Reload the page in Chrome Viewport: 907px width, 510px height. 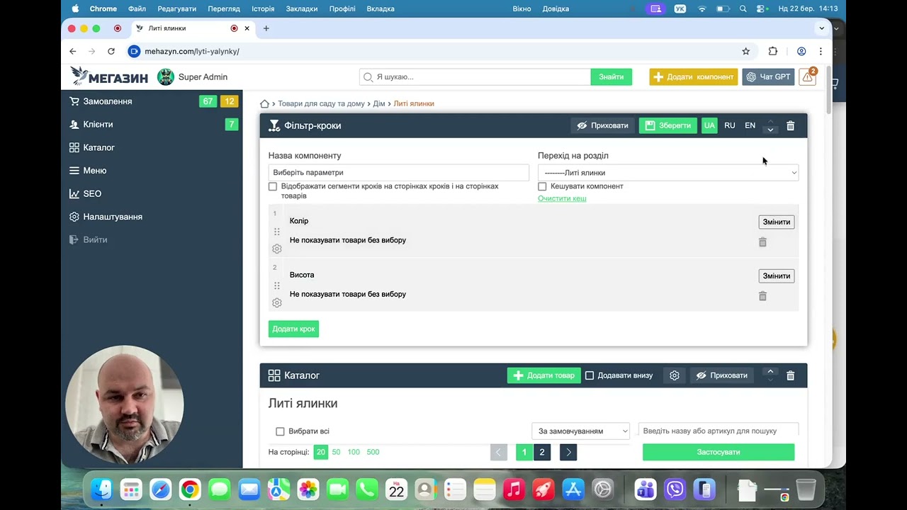coord(111,51)
